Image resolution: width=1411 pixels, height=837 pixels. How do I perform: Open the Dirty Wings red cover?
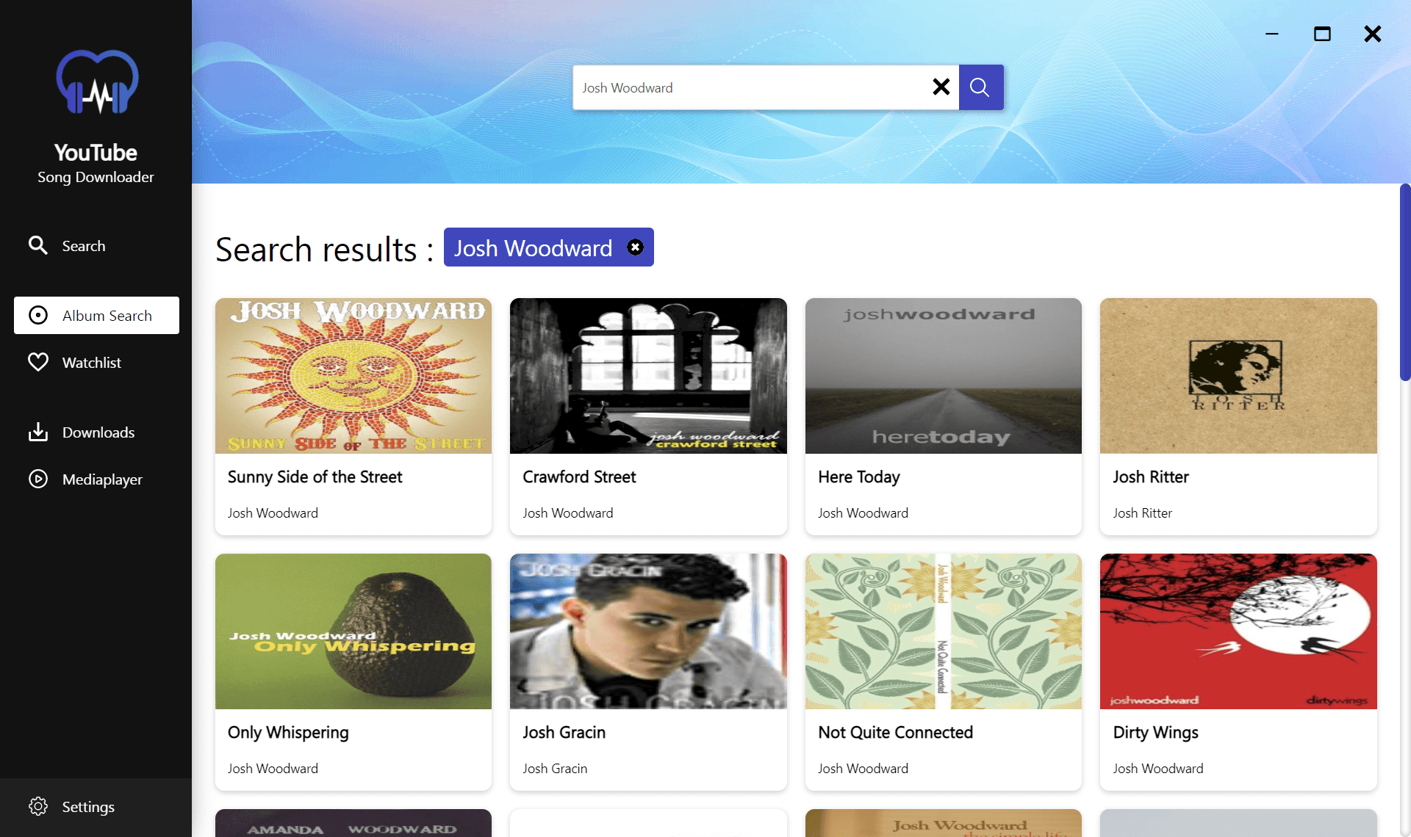pyautogui.click(x=1238, y=631)
